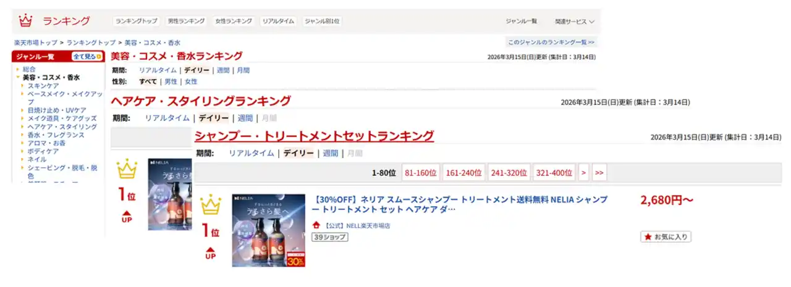Viewport: 791px width, 287px height.
Task: Add the product to favorites via お気に入り
Action: (x=666, y=237)
